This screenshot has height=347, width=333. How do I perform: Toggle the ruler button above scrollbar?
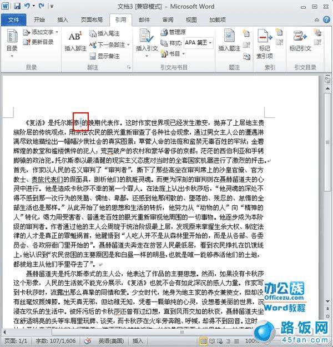[327, 80]
